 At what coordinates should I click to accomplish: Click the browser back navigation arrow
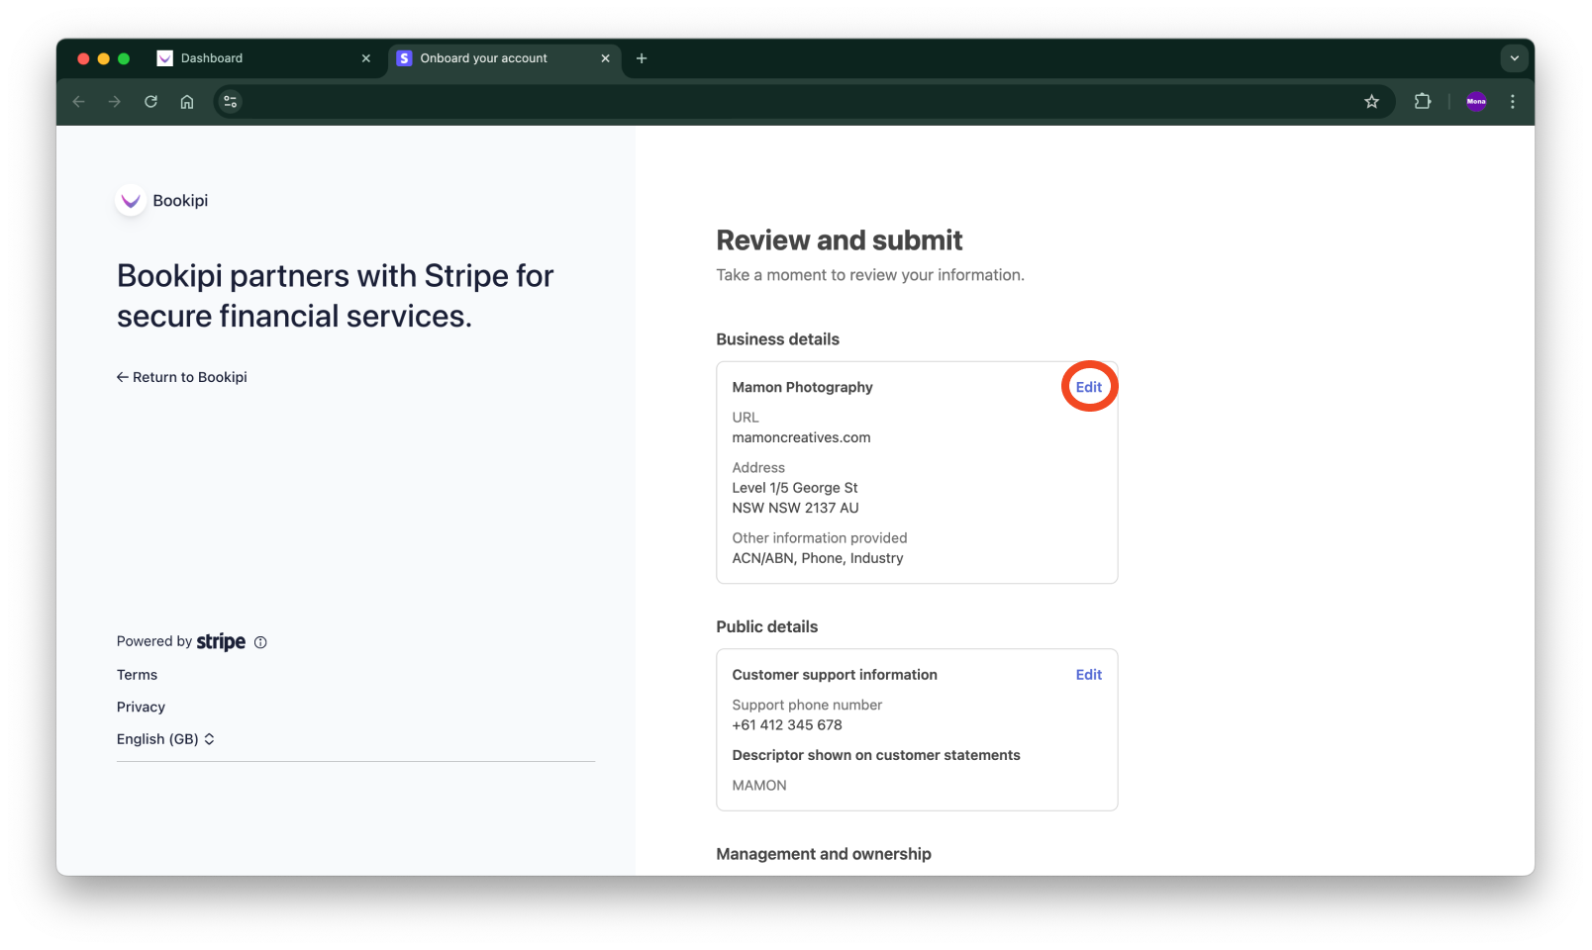[78, 101]
